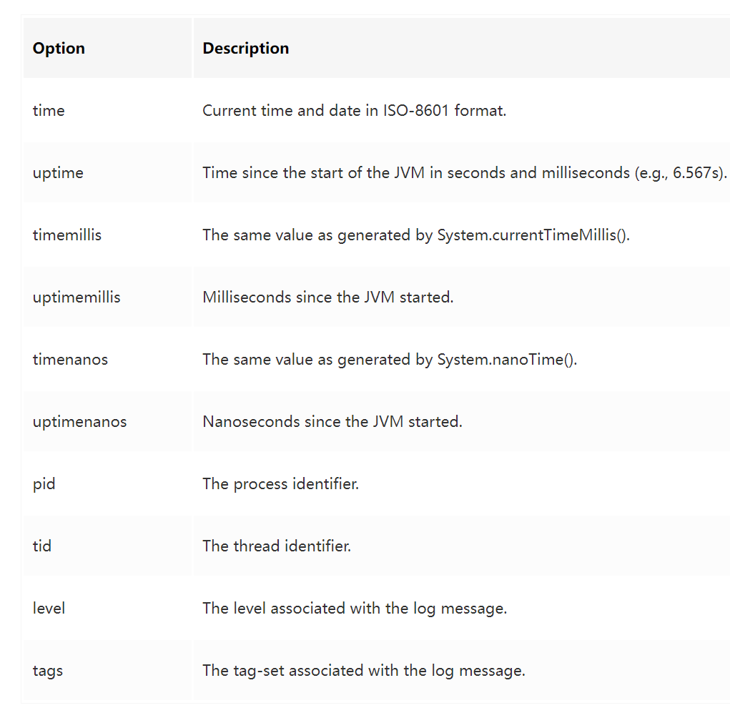Select the 'timenanos' option cell
Image resolution: width=730 pixels, height=708 pixels.
107,359
